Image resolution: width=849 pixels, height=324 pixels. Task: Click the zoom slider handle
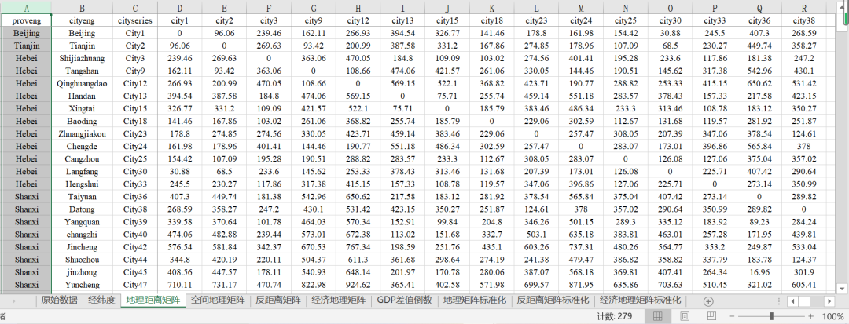[771, 316]
